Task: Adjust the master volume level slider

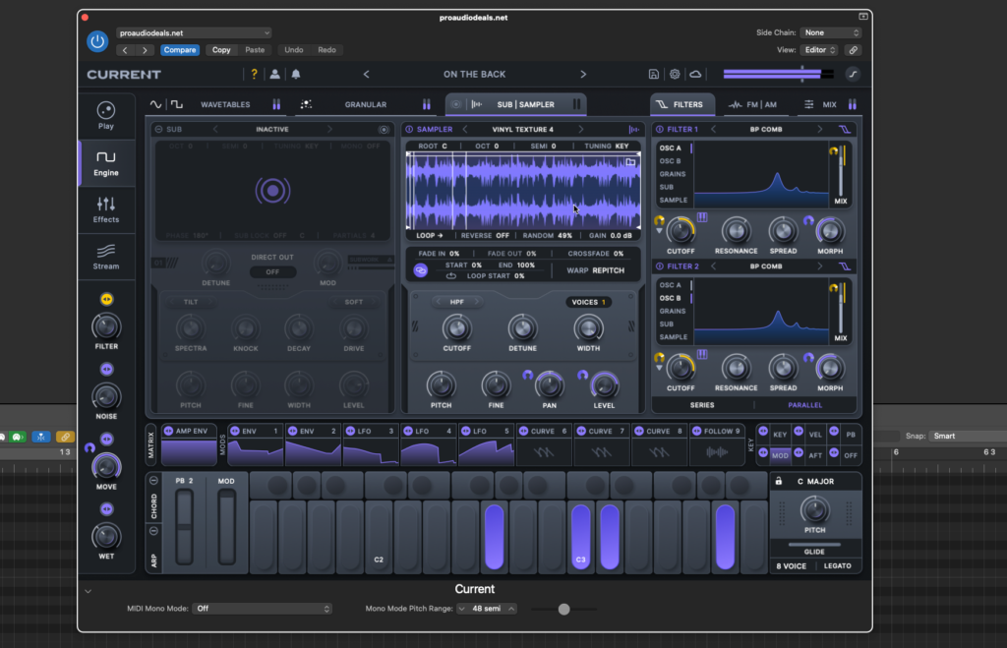Action: (x=779, y=74)
